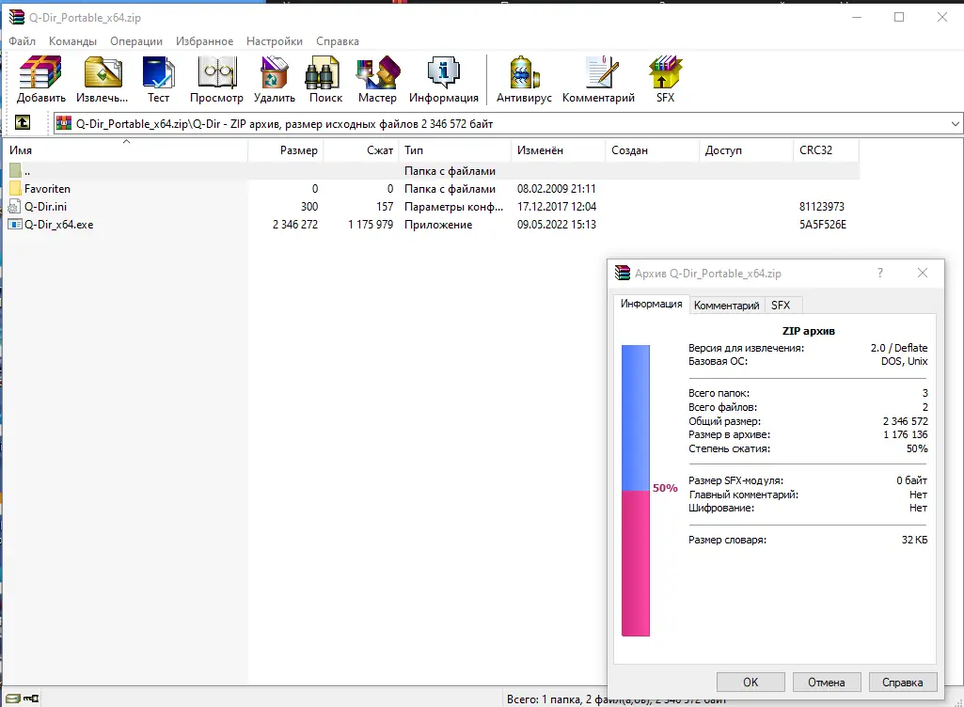The width and height of the screenshot is (964, 707).
Task: Sort by the Изменён column header
Action: 559,150
